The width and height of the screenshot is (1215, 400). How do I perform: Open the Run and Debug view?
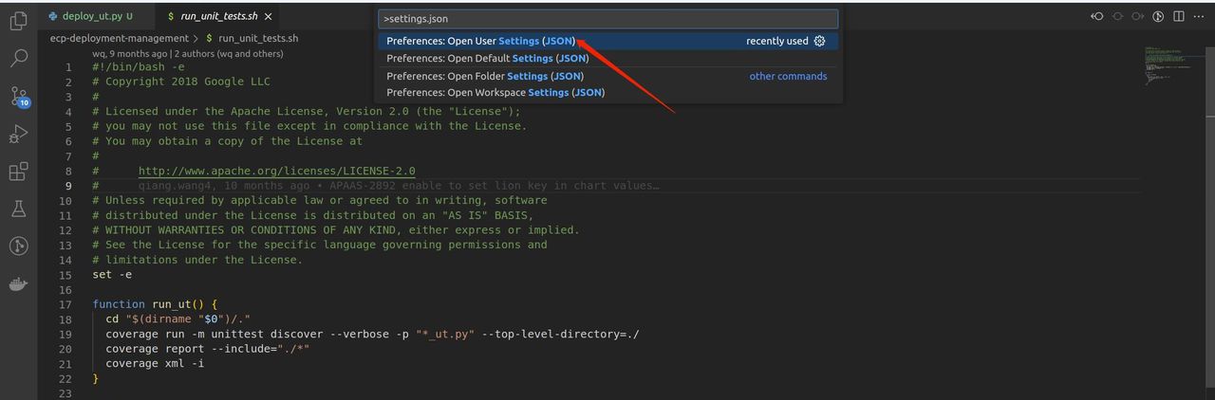tap(18, 134)
